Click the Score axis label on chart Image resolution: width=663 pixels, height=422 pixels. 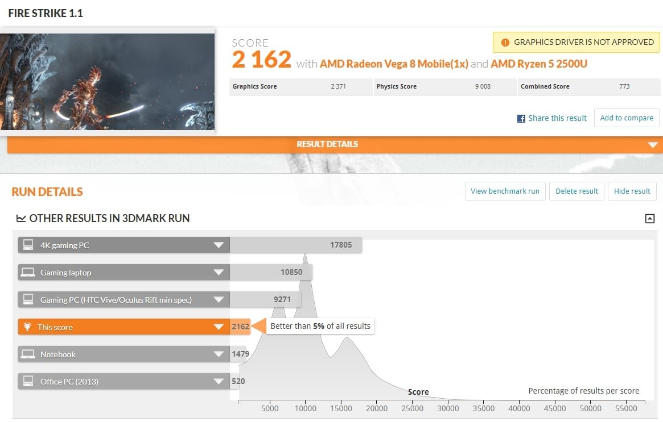pos(418,392)
